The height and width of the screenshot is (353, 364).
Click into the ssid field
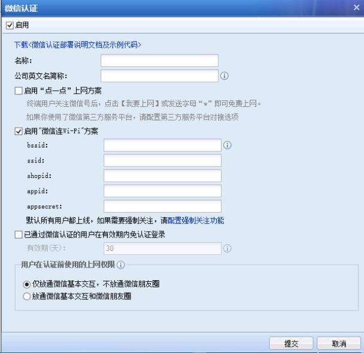(162, 160)
